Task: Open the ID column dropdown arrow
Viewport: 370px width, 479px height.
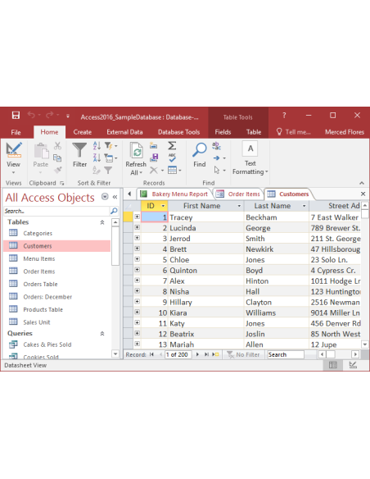Action: click(163, 206)
